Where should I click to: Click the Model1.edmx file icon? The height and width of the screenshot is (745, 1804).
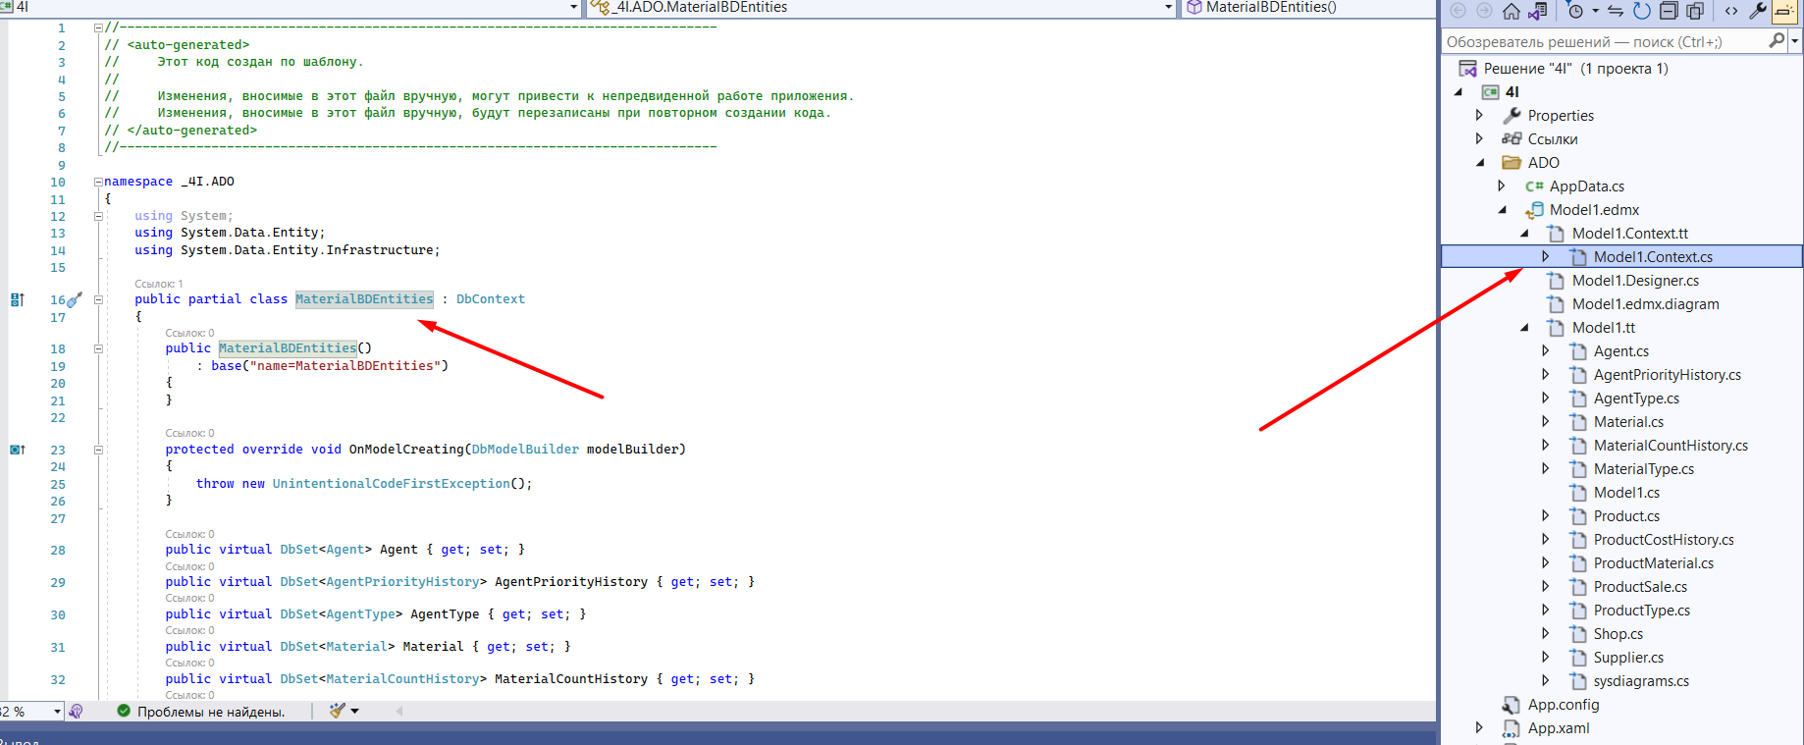pyautogui.click(x=1534, y=210)
